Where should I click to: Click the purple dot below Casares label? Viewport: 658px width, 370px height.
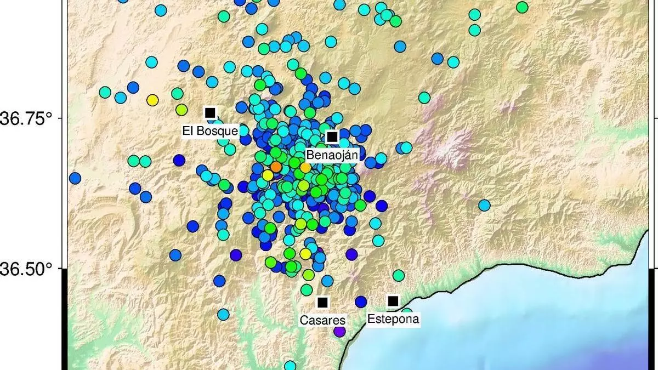coord(339,331)
